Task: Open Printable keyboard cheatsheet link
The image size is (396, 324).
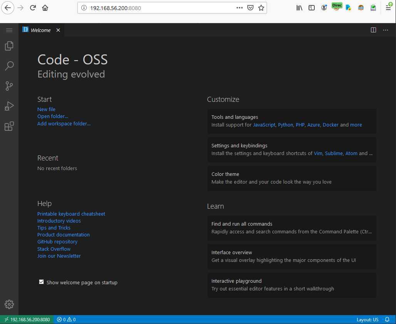Action: (71, 214)
